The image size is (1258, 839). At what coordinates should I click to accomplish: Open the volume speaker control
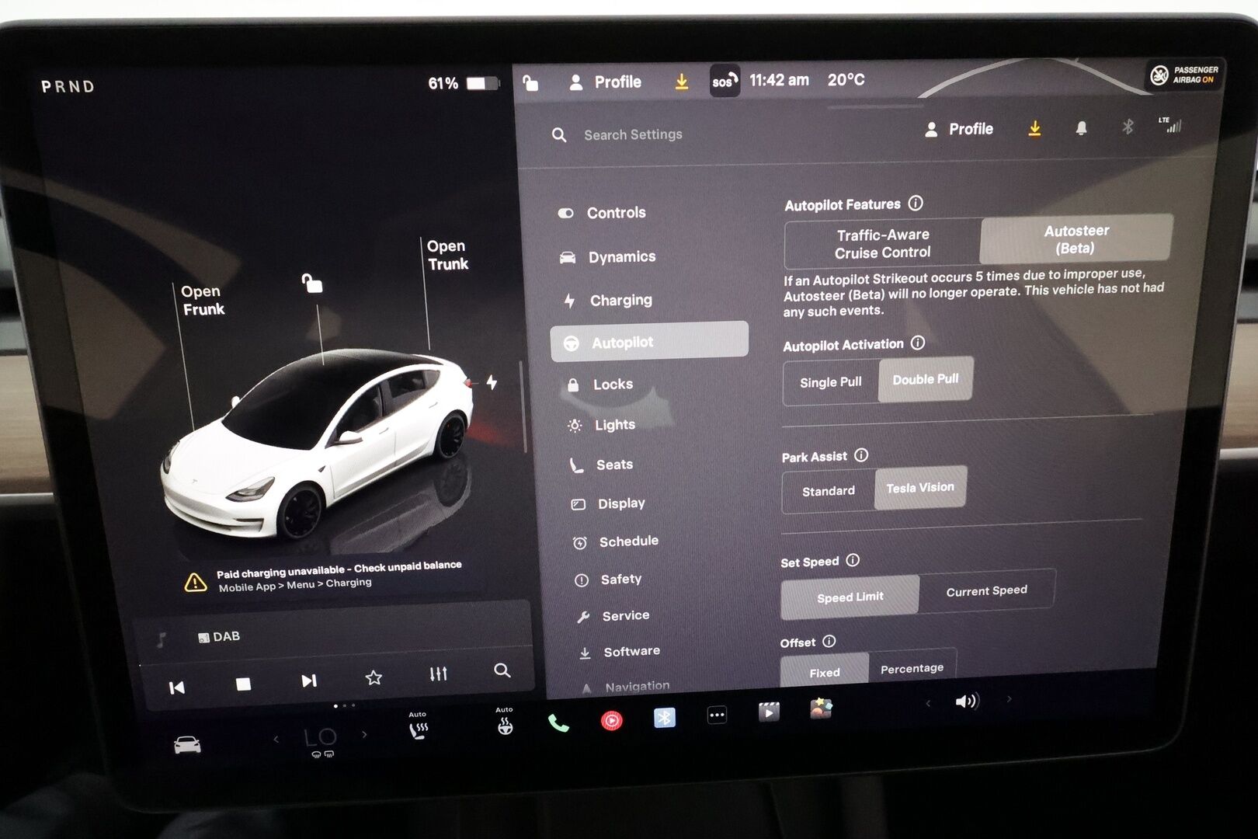(x=967, y=701)
